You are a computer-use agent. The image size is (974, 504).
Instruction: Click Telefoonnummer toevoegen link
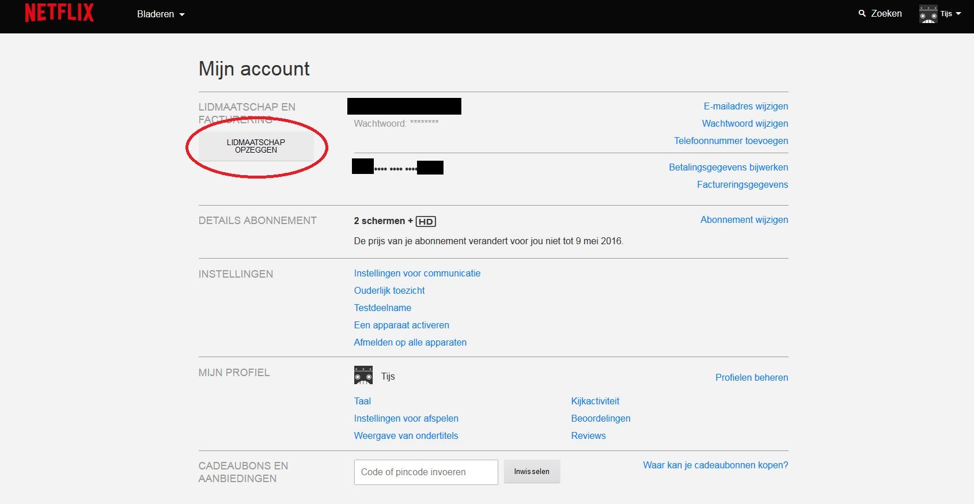[731, 141]
